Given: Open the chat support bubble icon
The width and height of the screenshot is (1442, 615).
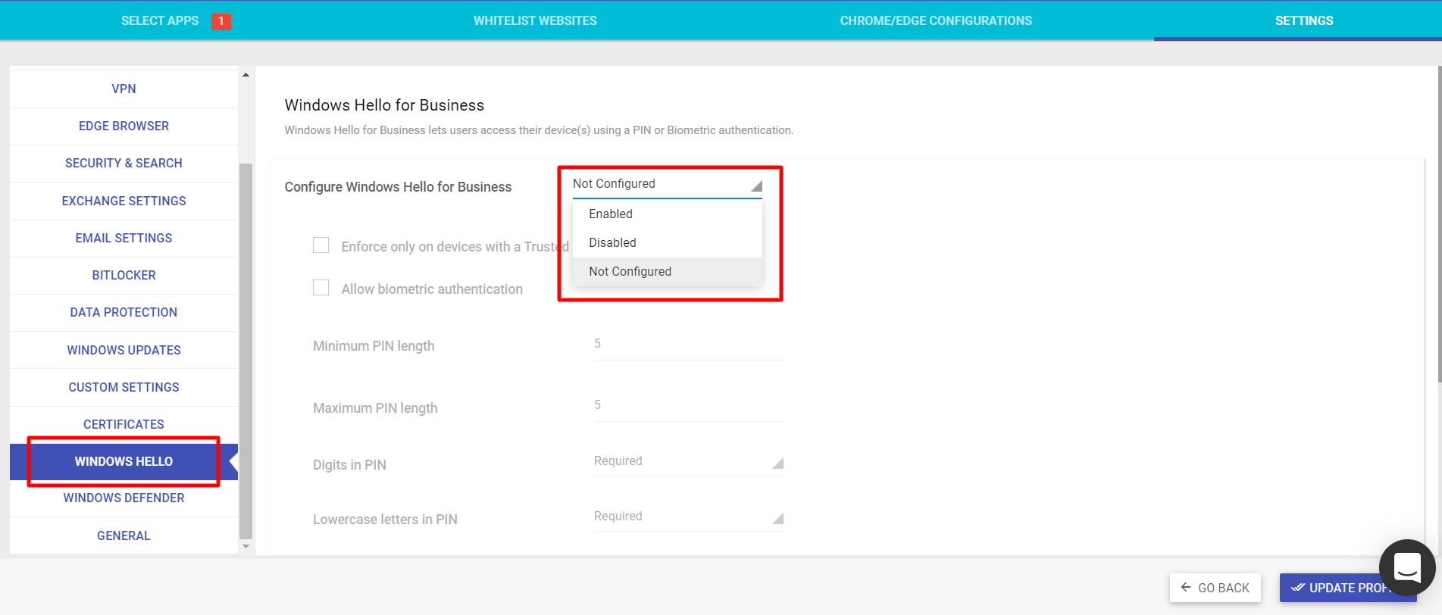Looking at the screenshot, I should 1407,567.
